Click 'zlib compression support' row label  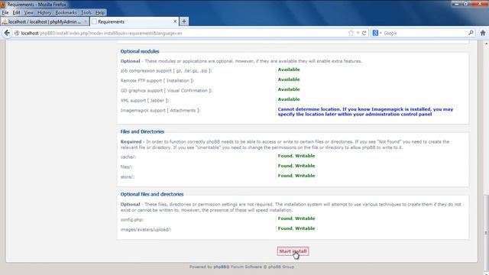(167, 71)
